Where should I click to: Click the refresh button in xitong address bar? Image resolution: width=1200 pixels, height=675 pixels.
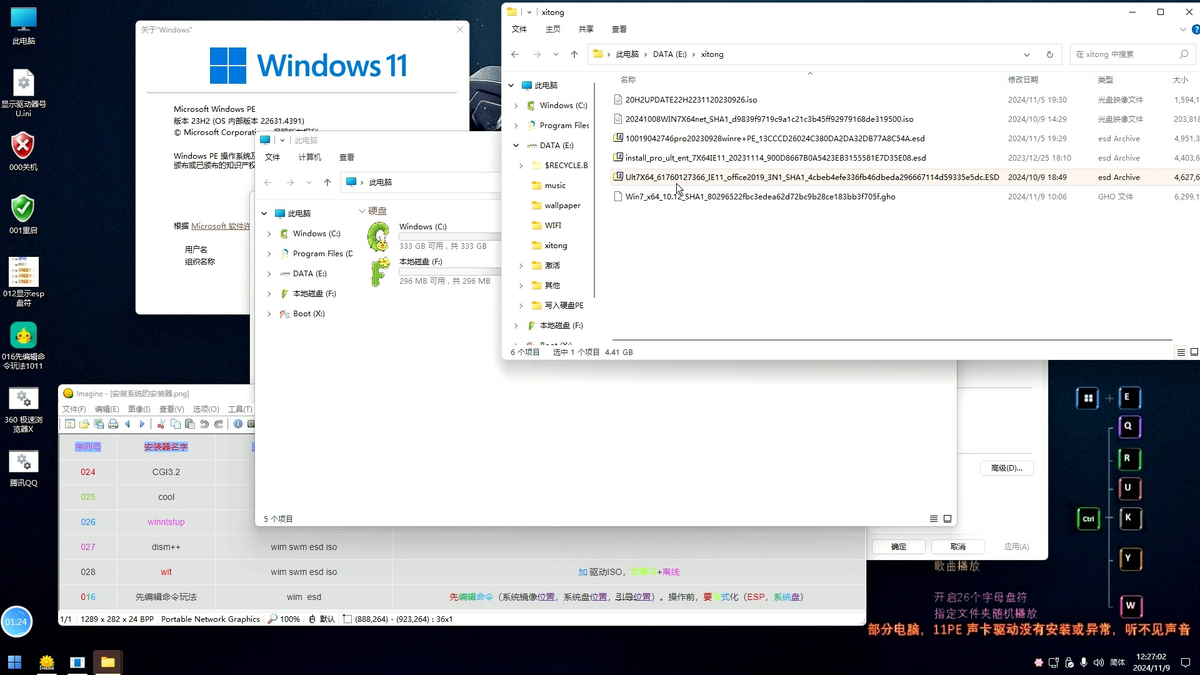coord(1050,54)
